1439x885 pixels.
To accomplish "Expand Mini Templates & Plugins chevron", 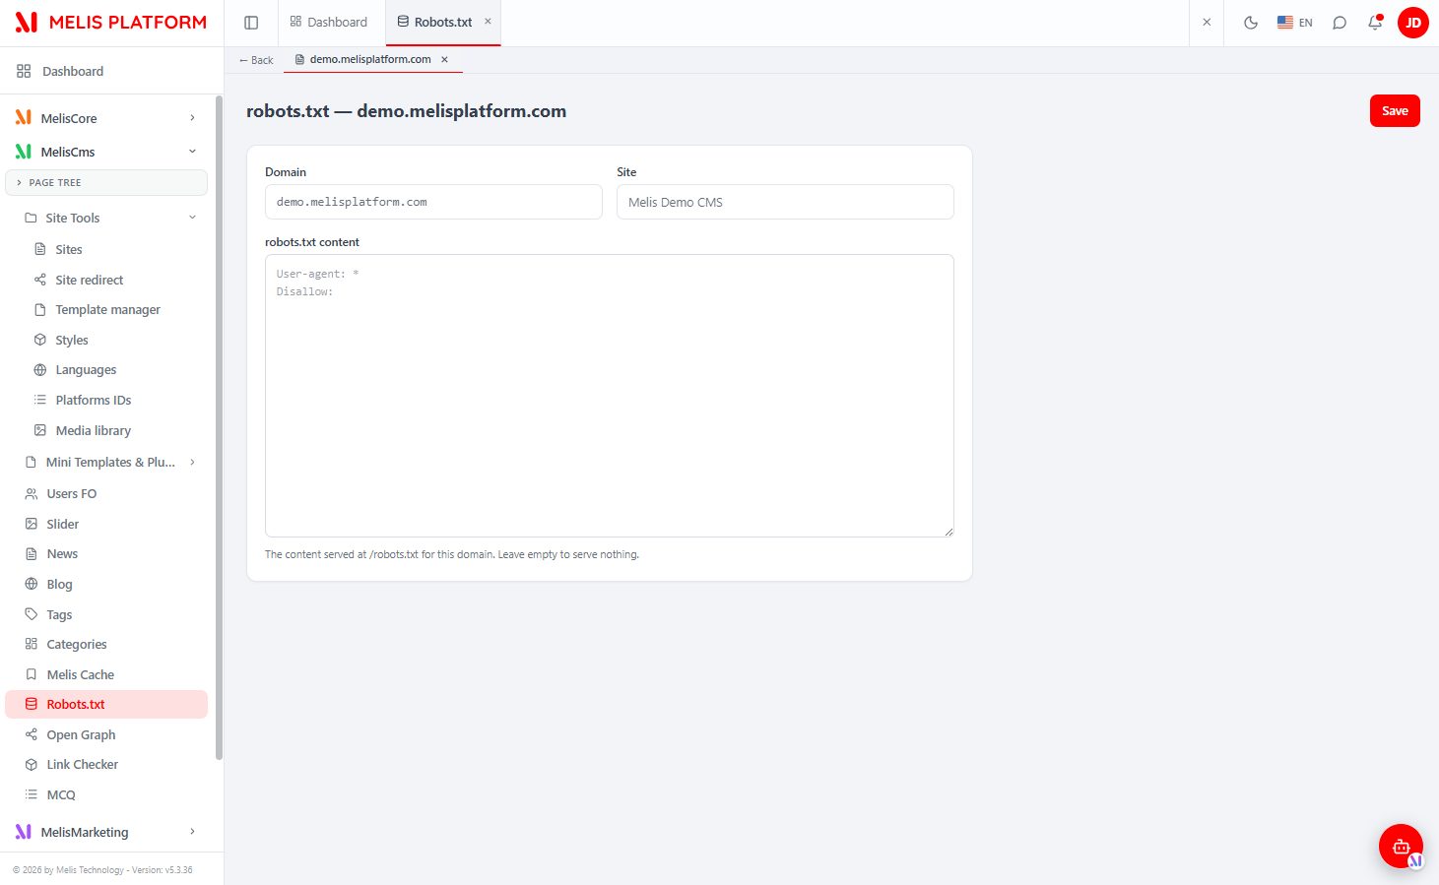I will (192, 462).
